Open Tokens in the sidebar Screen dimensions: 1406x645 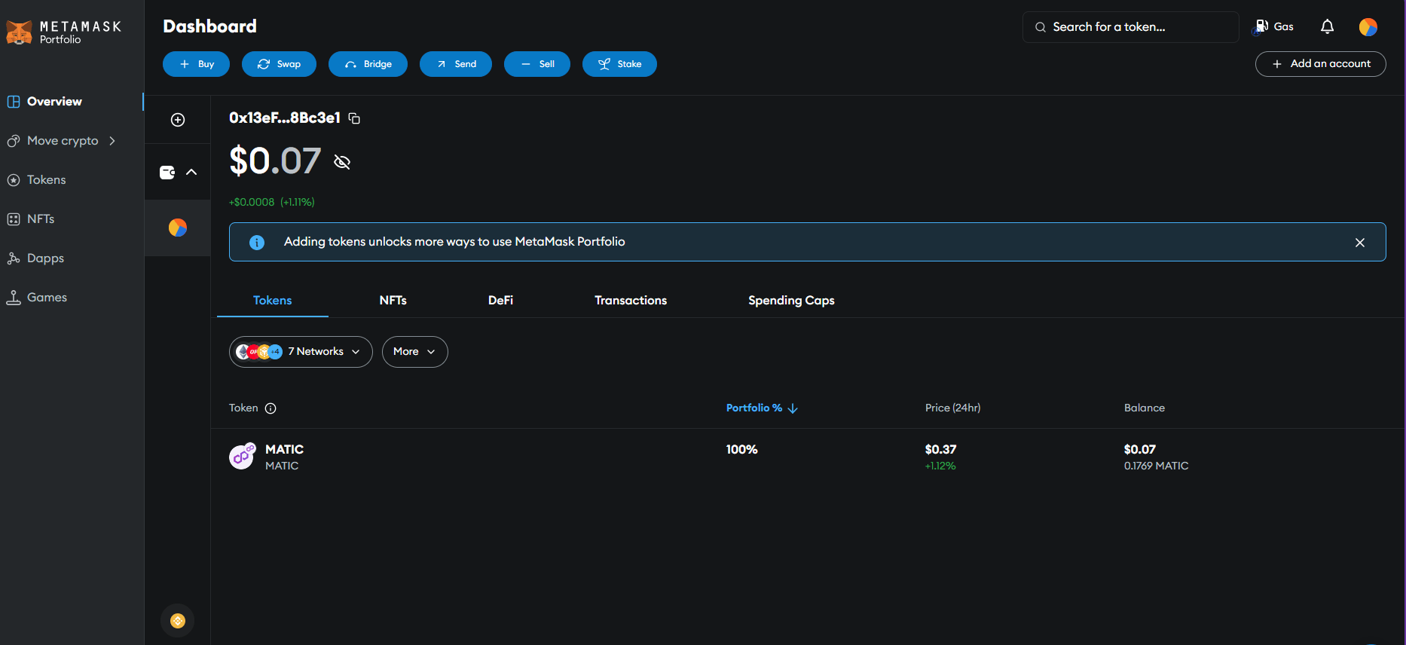point(46,180)
